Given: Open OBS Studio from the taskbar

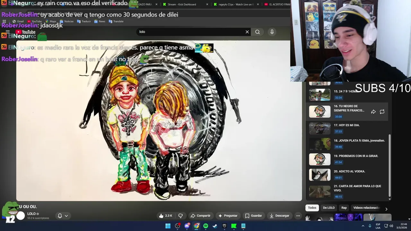Looking at the screenshot, I should 177,226.
